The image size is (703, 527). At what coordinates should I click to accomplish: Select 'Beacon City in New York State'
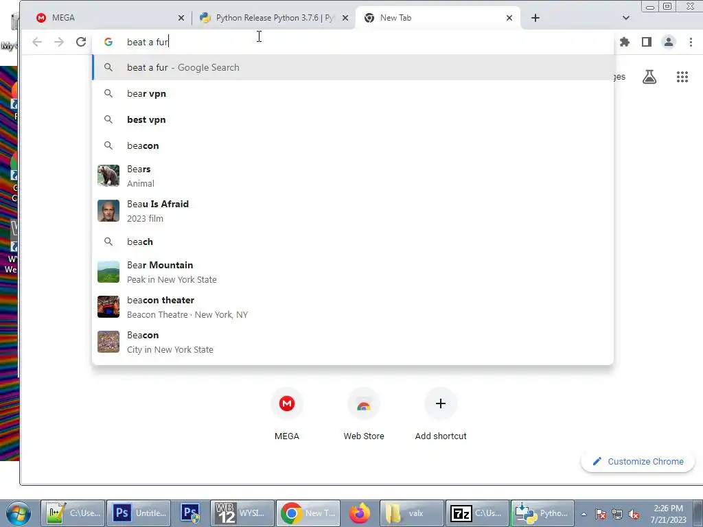352,342
